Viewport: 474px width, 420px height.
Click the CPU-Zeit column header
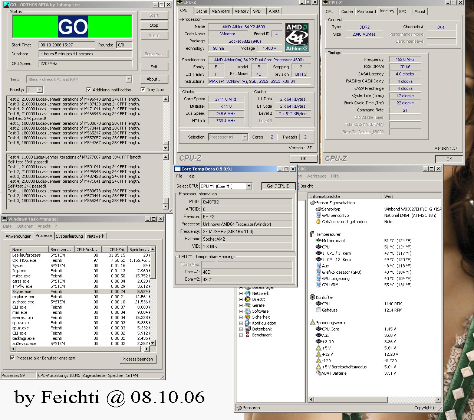click(x=113, y=250)
